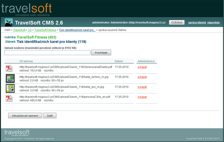Click the velikost 163,0 KB text

(30, 70)
